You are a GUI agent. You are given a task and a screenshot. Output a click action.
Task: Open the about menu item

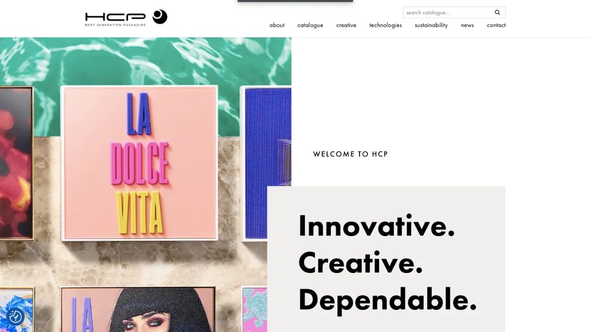pos(277,25)
